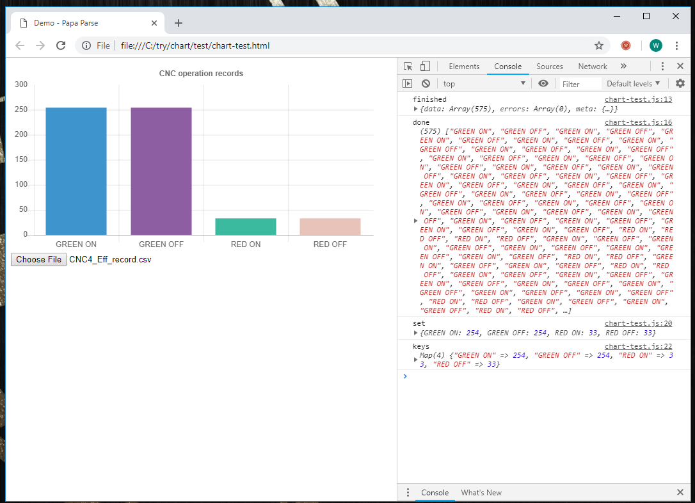This screenshot has height=503, width=695.
Task: Switch to the Sources tab
Action: pyautogui.click(x=549, y=67)
